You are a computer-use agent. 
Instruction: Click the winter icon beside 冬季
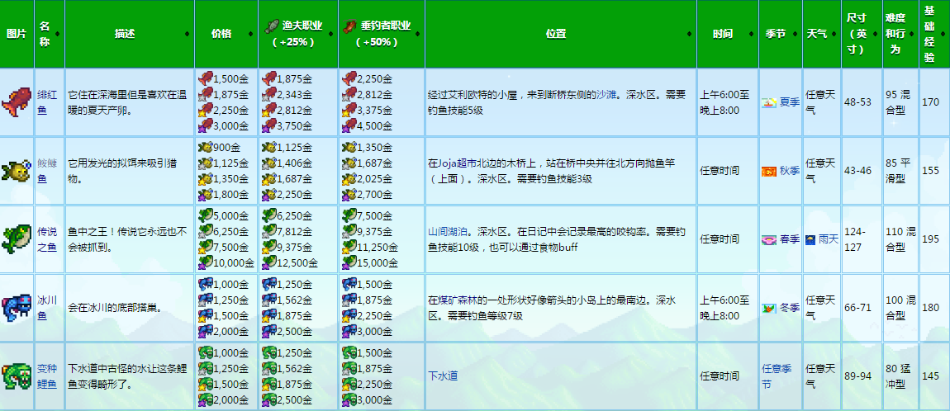coord(769,308)
